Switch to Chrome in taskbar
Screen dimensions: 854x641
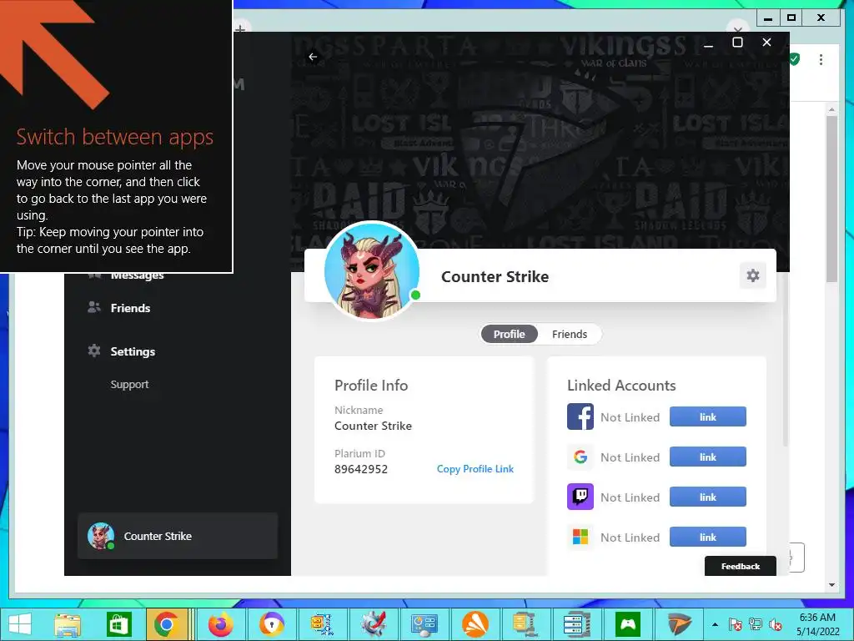[166, 624]
